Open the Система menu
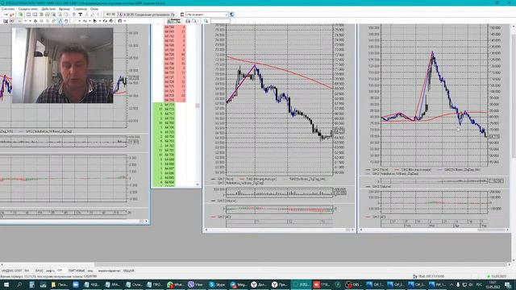516x290 pixels. (x=8, y=9)
